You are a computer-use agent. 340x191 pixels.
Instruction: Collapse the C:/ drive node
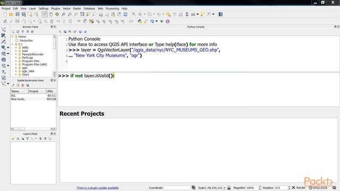pyautogui.click(x=13, y=44)
